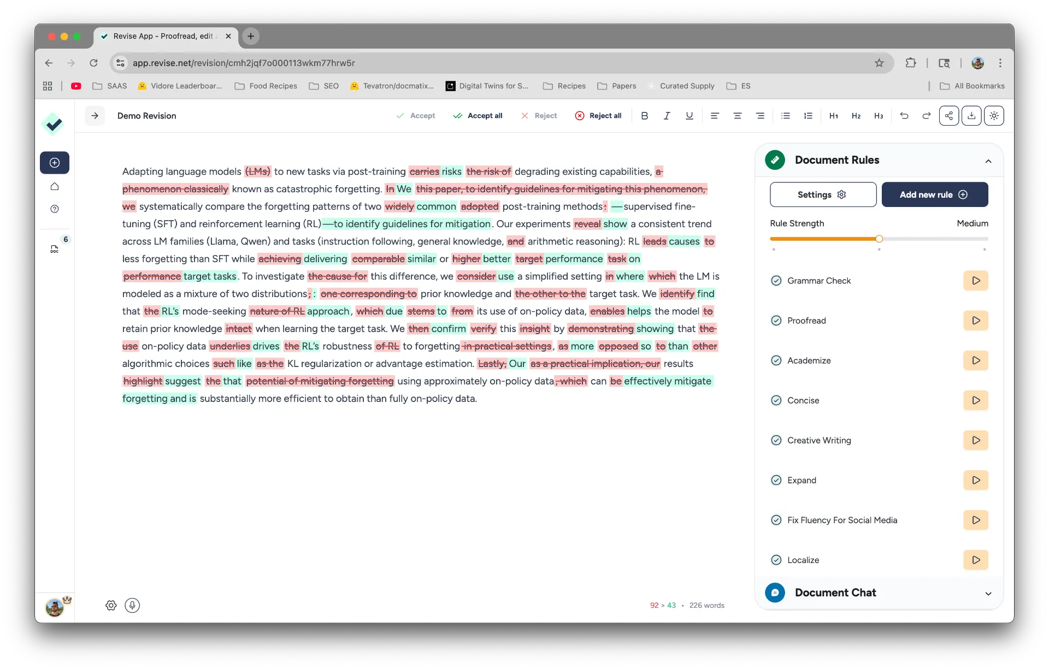Toggle the Grammar Check rule checkmark
1049x669 pixels.
[776, 281]
